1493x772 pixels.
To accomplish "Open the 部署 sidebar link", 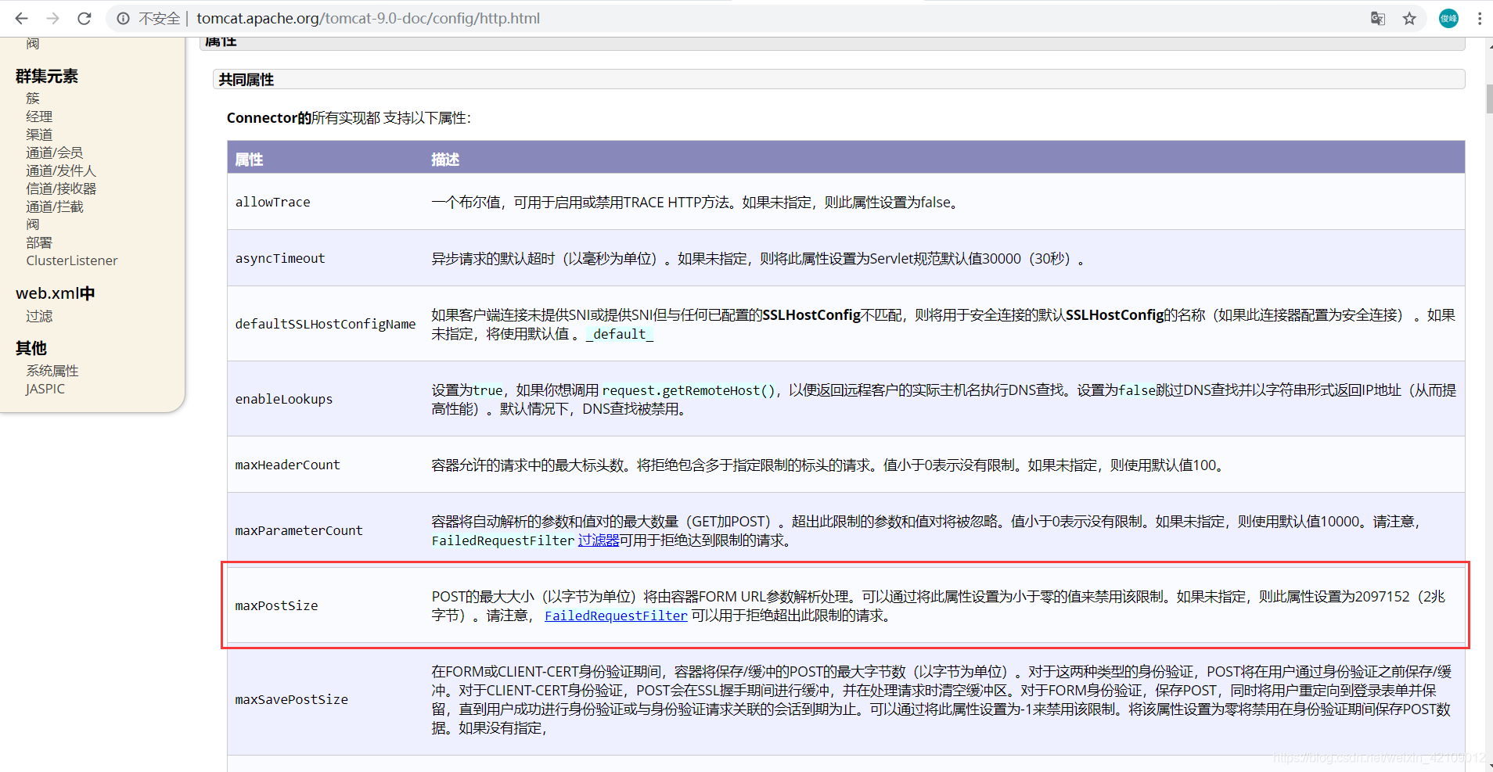I will click(39, 242).
